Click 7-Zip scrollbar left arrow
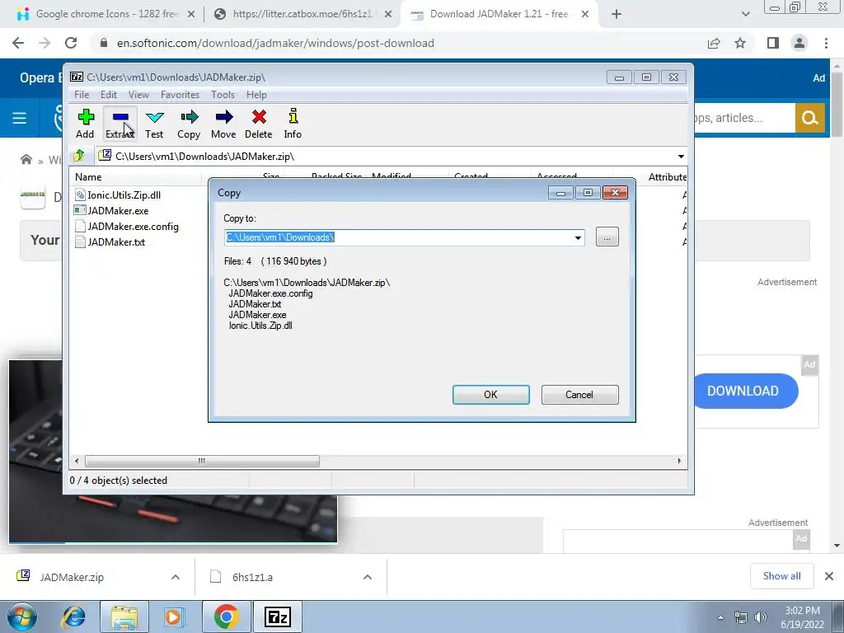Viewport: 844px width, 633px height. (x=77, y=461)
